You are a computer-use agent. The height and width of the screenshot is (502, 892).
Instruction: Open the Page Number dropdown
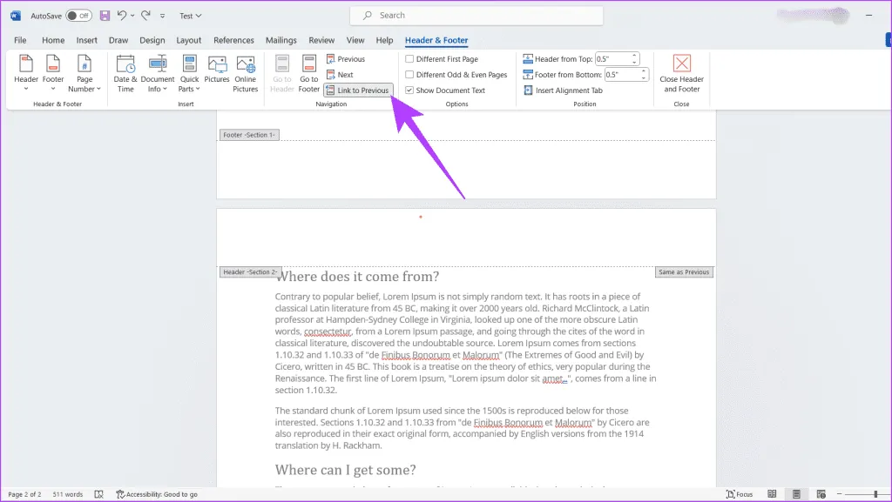tap(84, 73)
